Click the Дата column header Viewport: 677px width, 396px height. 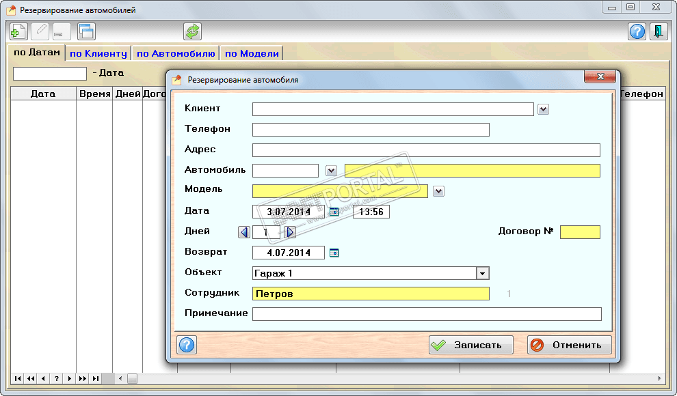tap(43, 94)
